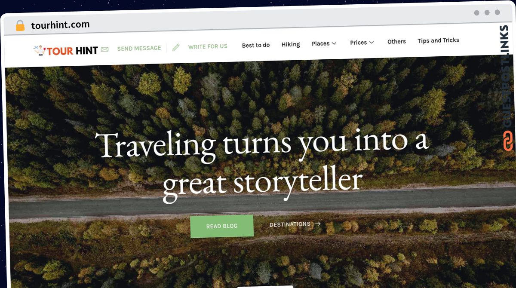The height and width of the screenshot is (288, 516).
Task: Open the Write For Us link
Action: (x=208, y=46)
